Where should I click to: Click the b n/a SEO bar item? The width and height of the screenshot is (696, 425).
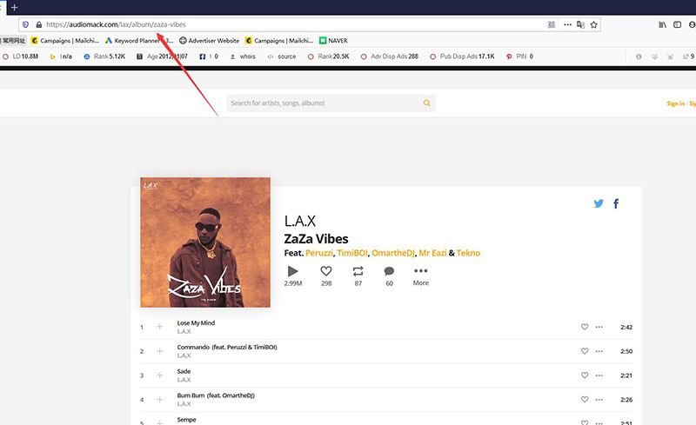coord(61,56)
